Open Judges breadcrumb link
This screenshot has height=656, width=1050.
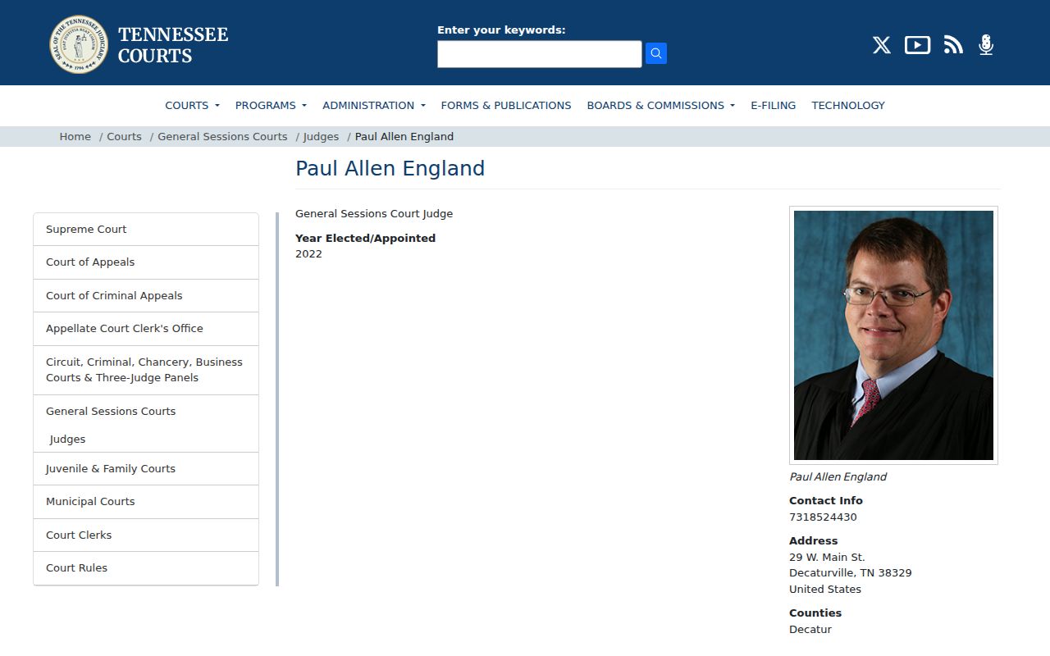[321, 137]
